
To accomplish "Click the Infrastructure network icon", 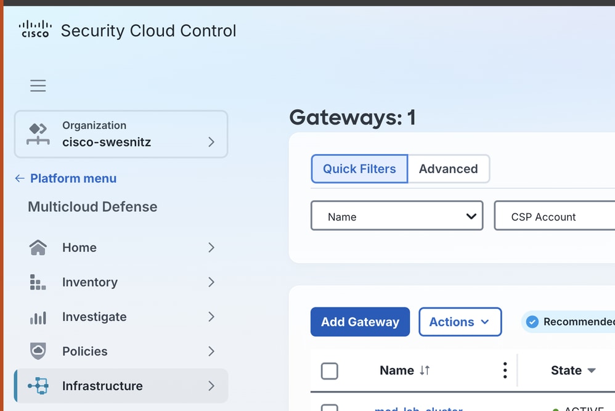I will pos(38,386).
